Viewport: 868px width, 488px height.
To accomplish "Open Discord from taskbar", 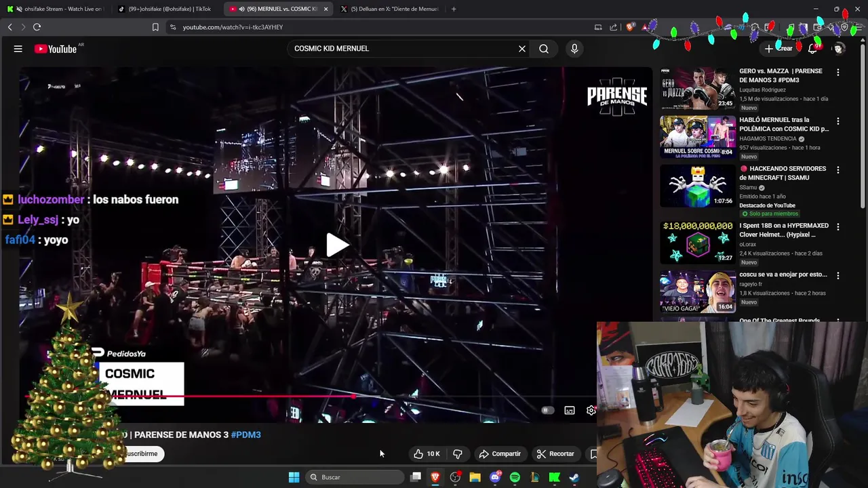I will point(495,477).
